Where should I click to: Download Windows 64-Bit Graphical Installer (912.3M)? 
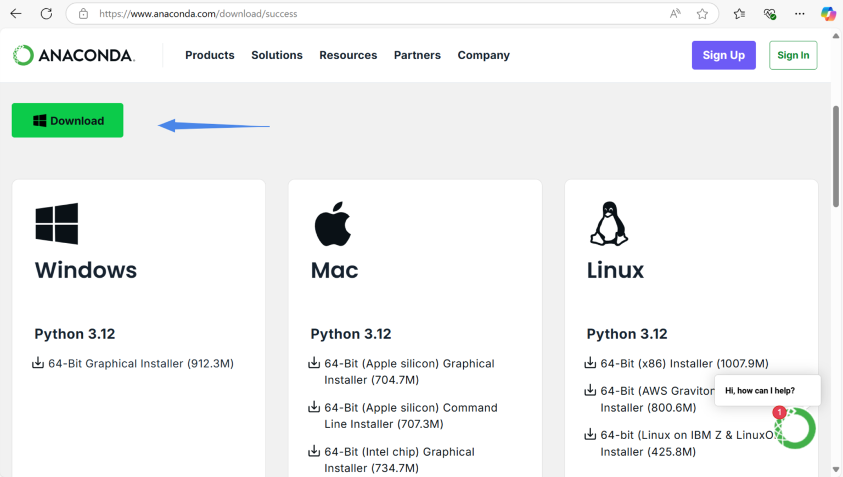(x=141, y=363)
